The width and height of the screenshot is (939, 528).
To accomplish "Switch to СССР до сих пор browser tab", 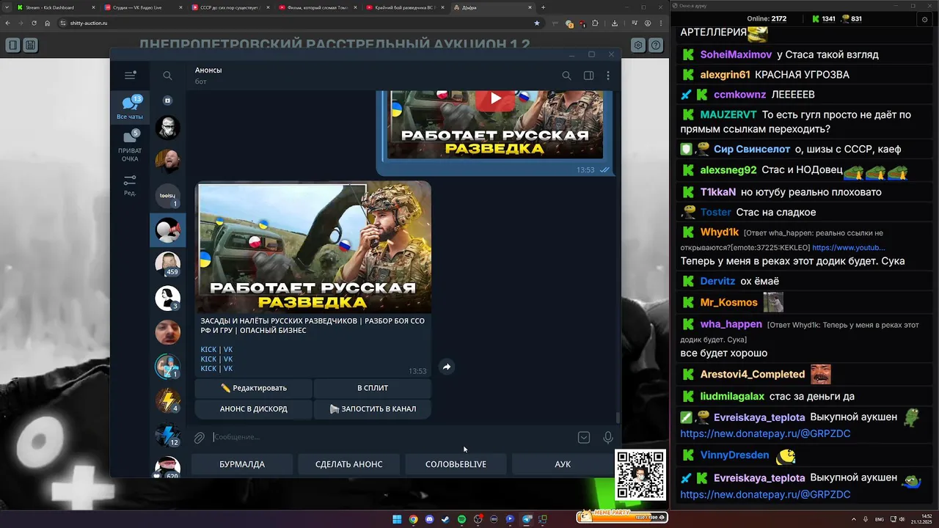I will pyautogui.click(x=230, y=7).
